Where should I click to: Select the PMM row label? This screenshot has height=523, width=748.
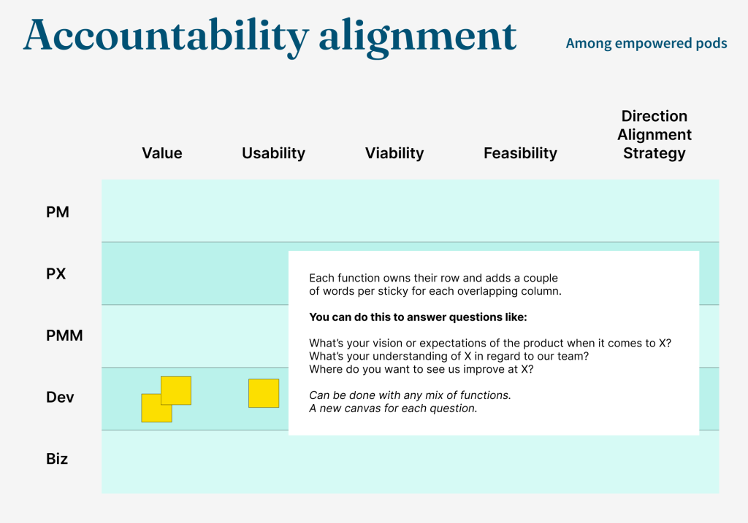pos(64,336)
